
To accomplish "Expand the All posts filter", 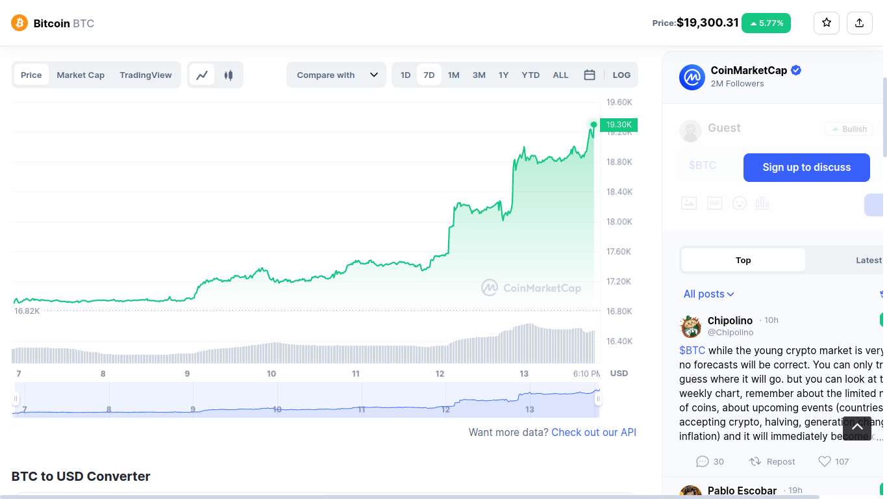I will [x=709, y=294].
